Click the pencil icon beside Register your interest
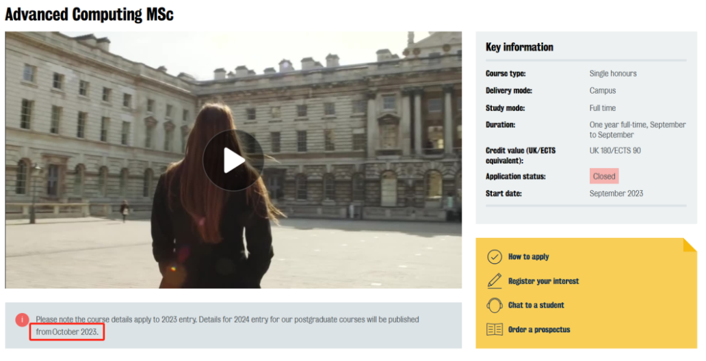The height and width of the screenshot is (361, 706). pyautogui.click(x=494, y=281)
